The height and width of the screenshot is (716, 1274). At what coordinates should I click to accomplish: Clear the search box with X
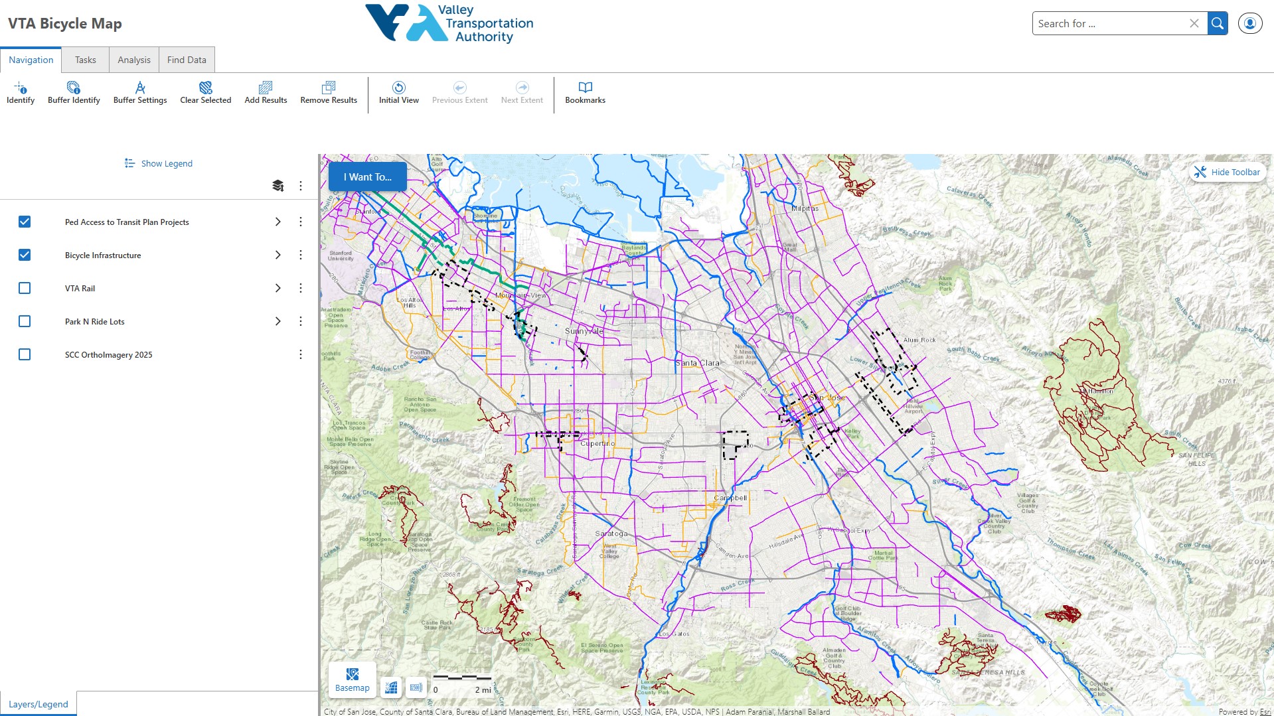click(x=1194, y=23)
